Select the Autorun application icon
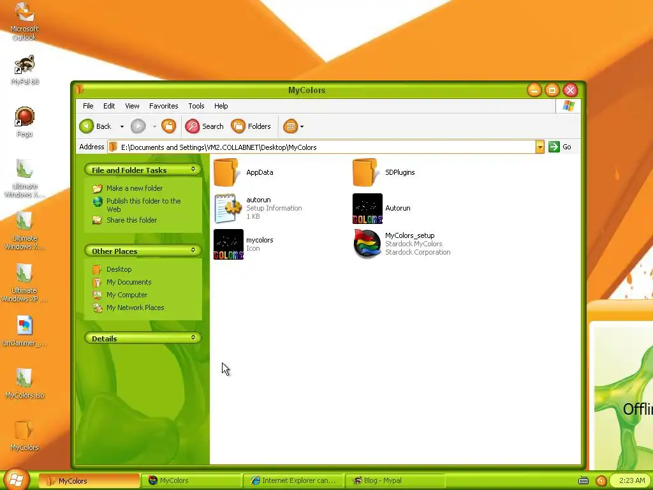 [367, 209]
